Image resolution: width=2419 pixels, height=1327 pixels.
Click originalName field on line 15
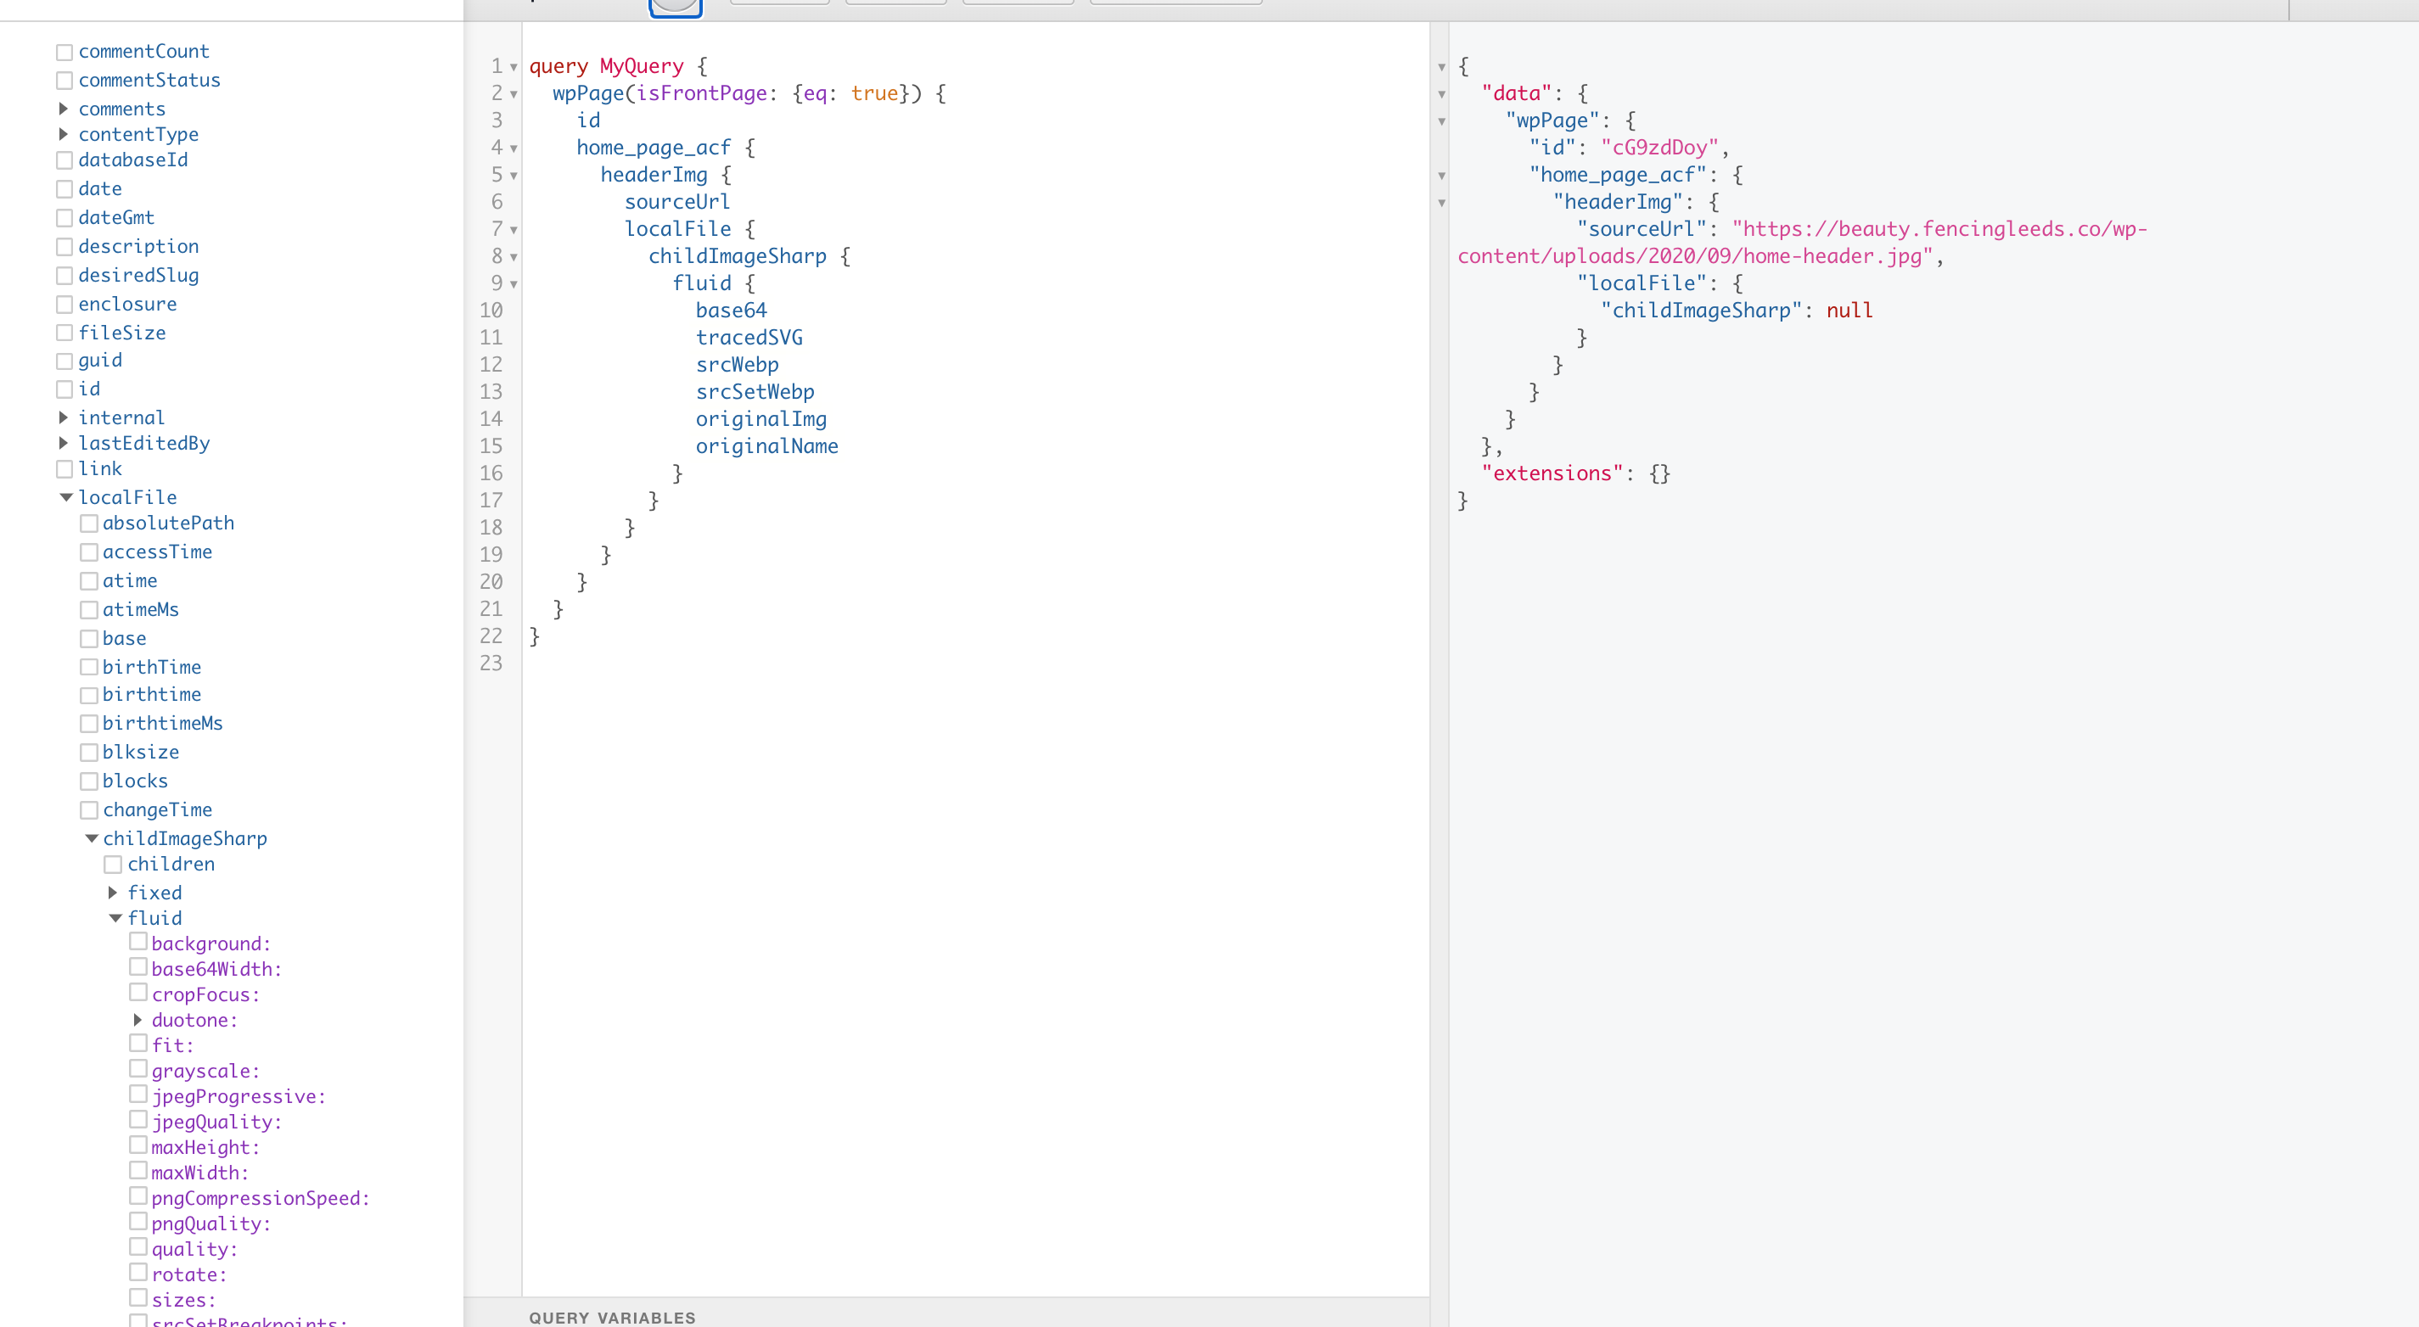tap(767, 446)
